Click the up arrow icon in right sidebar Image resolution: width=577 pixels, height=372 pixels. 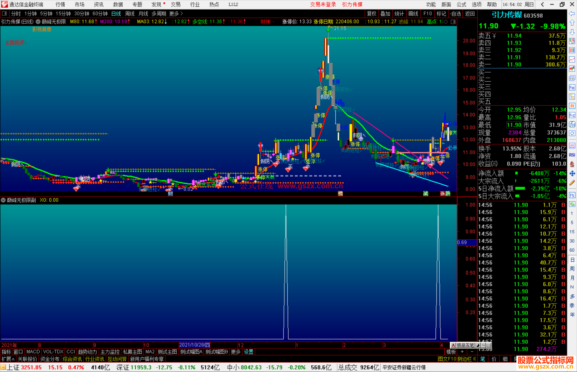coord(572,23)
